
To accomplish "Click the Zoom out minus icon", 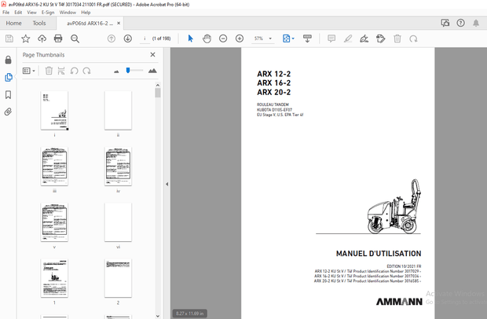I will click(223, 38).
